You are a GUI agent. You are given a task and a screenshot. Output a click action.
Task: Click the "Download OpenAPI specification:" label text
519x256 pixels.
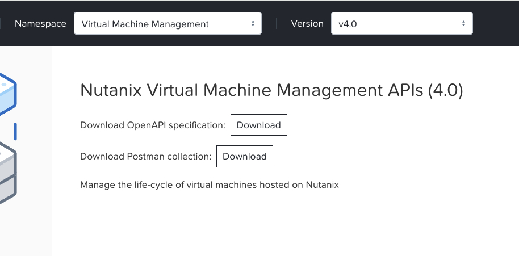pos(153,125)
